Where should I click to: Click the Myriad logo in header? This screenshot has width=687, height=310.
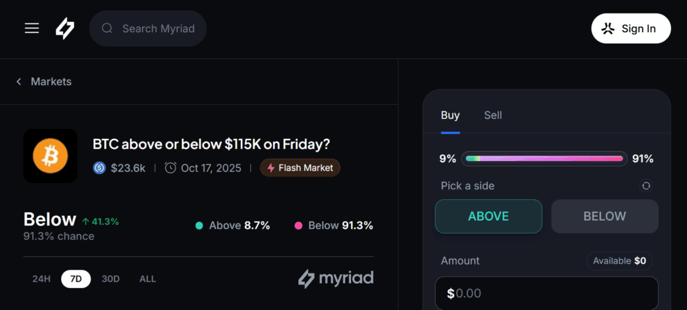tap(64, 28)
